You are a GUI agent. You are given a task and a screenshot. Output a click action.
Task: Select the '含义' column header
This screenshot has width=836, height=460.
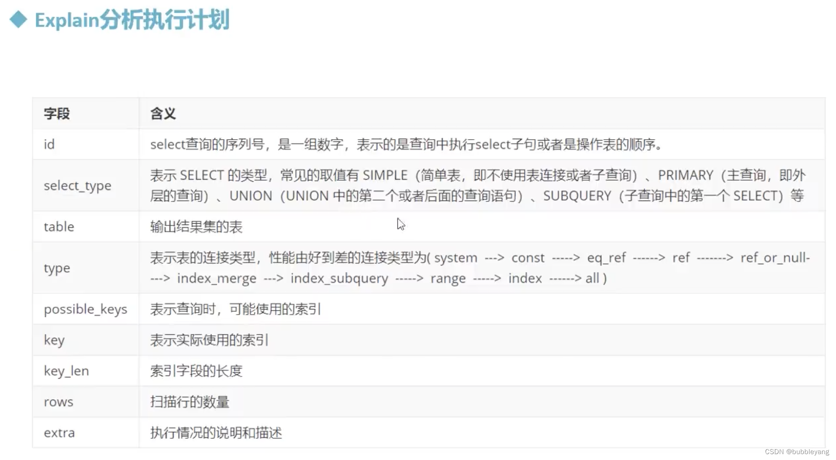[163, 113]
